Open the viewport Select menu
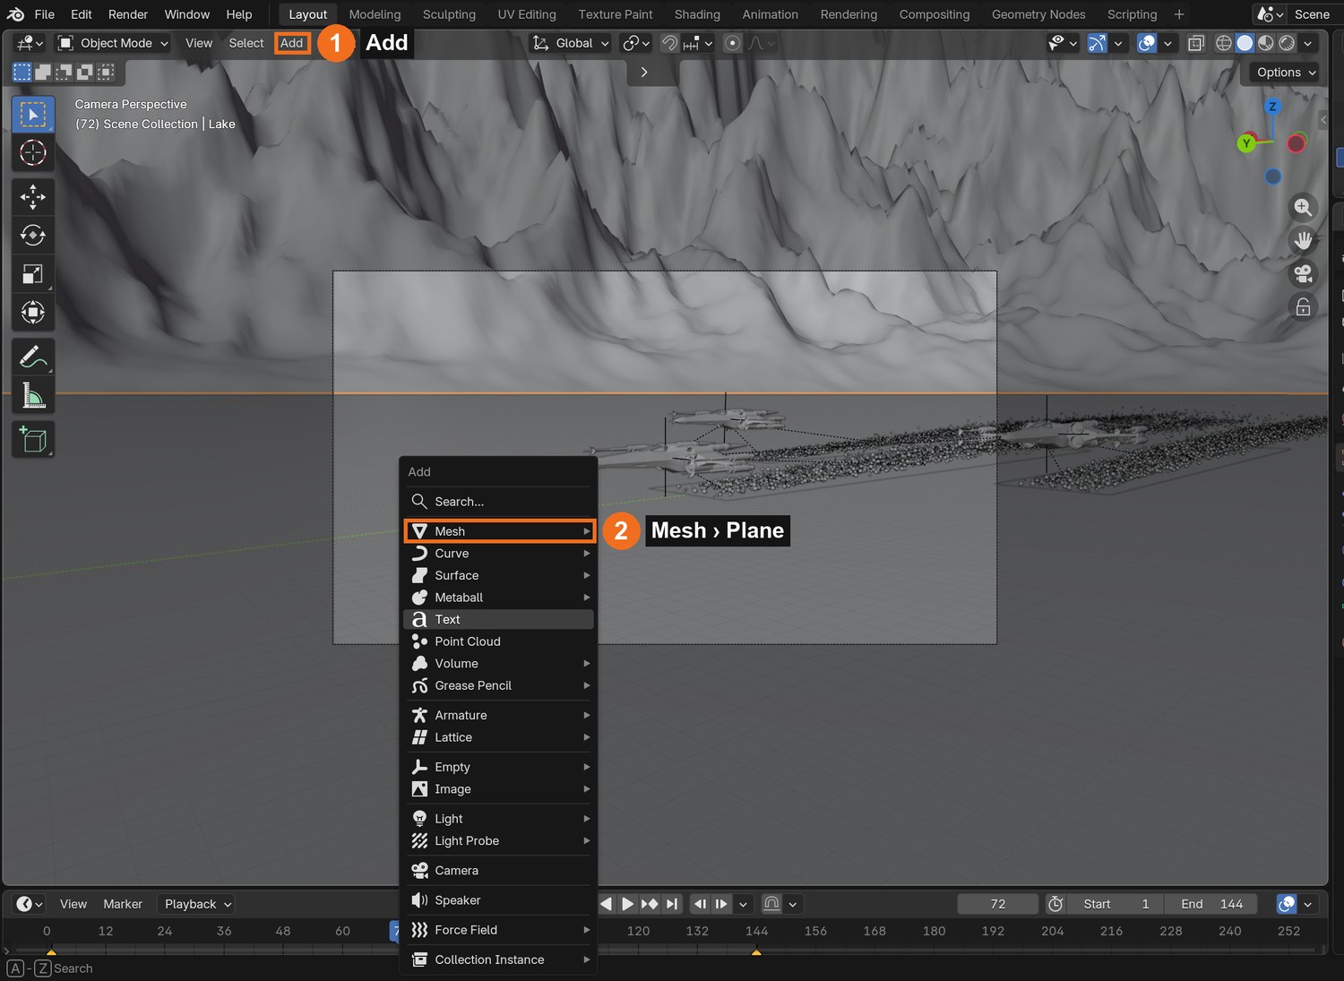The height and width of the screenshot is (981, 1344). click(246, 43)
